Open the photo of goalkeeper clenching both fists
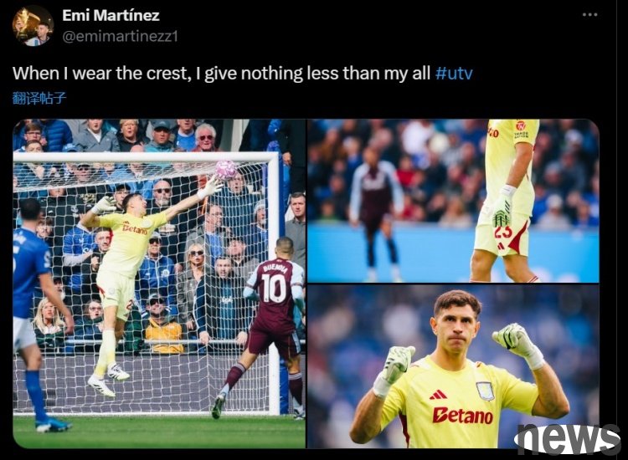 [x=453, y=366]
